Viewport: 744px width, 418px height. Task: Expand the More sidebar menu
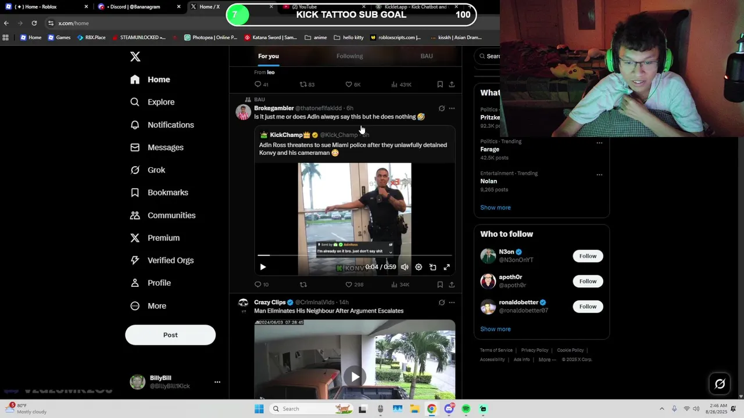click(x=148, y=306)
